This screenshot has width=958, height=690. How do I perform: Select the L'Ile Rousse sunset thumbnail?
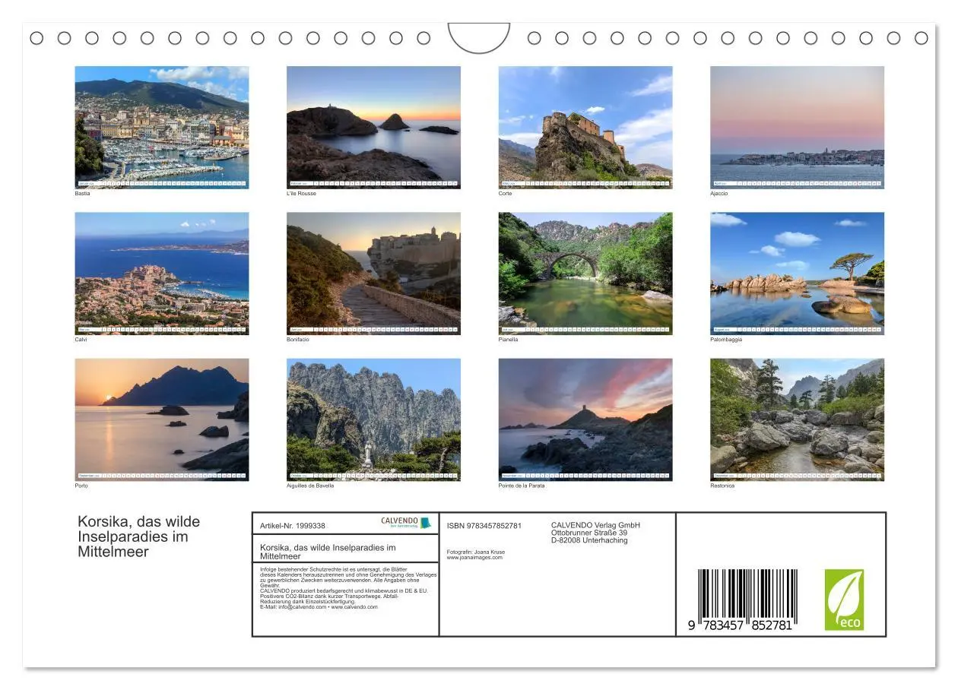(373, 127)
